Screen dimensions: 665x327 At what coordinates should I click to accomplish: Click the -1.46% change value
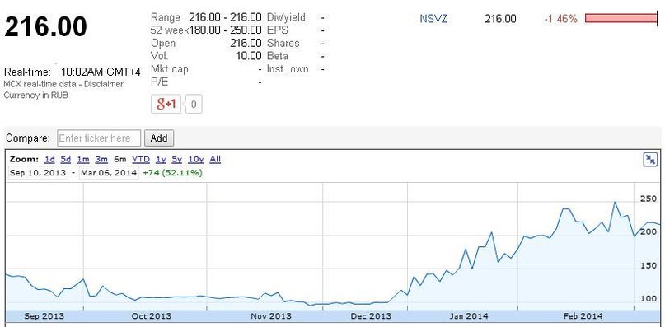tap(560, 19)
